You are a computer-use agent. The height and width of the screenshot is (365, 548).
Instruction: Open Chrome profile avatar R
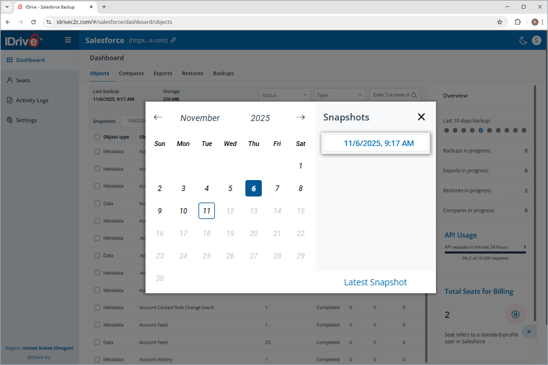coord(535,22)
